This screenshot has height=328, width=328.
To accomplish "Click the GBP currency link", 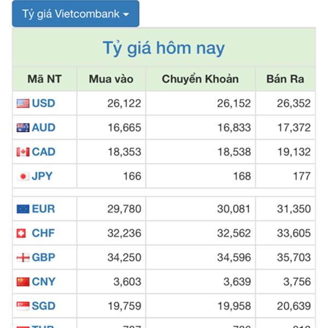I will click(43, 257).
